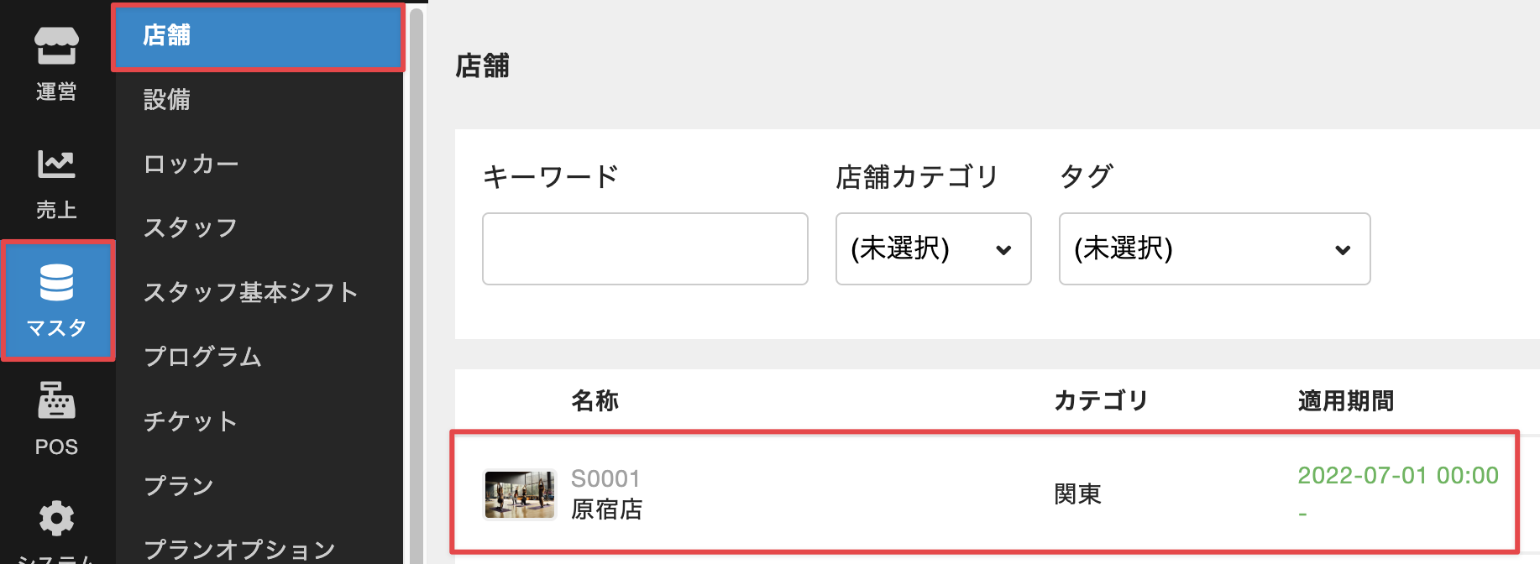Click the システム gear icon
The image size is (1540, 564).
tap(56, 519)
